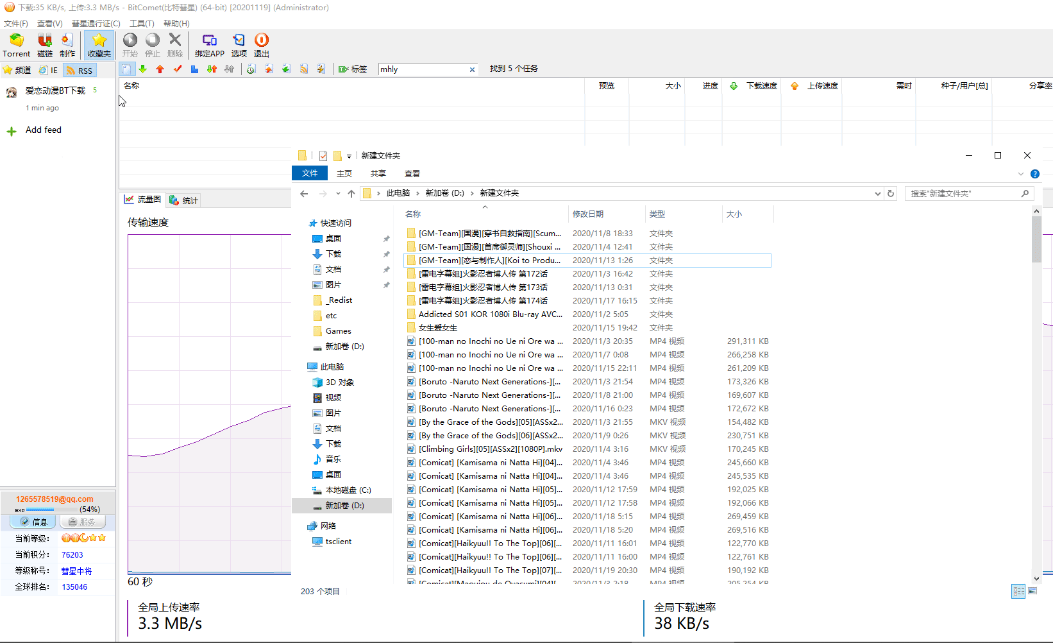Open the bind APP (绑定APP) tool
Screen dimensions: 1053x643
pos(210,46)
